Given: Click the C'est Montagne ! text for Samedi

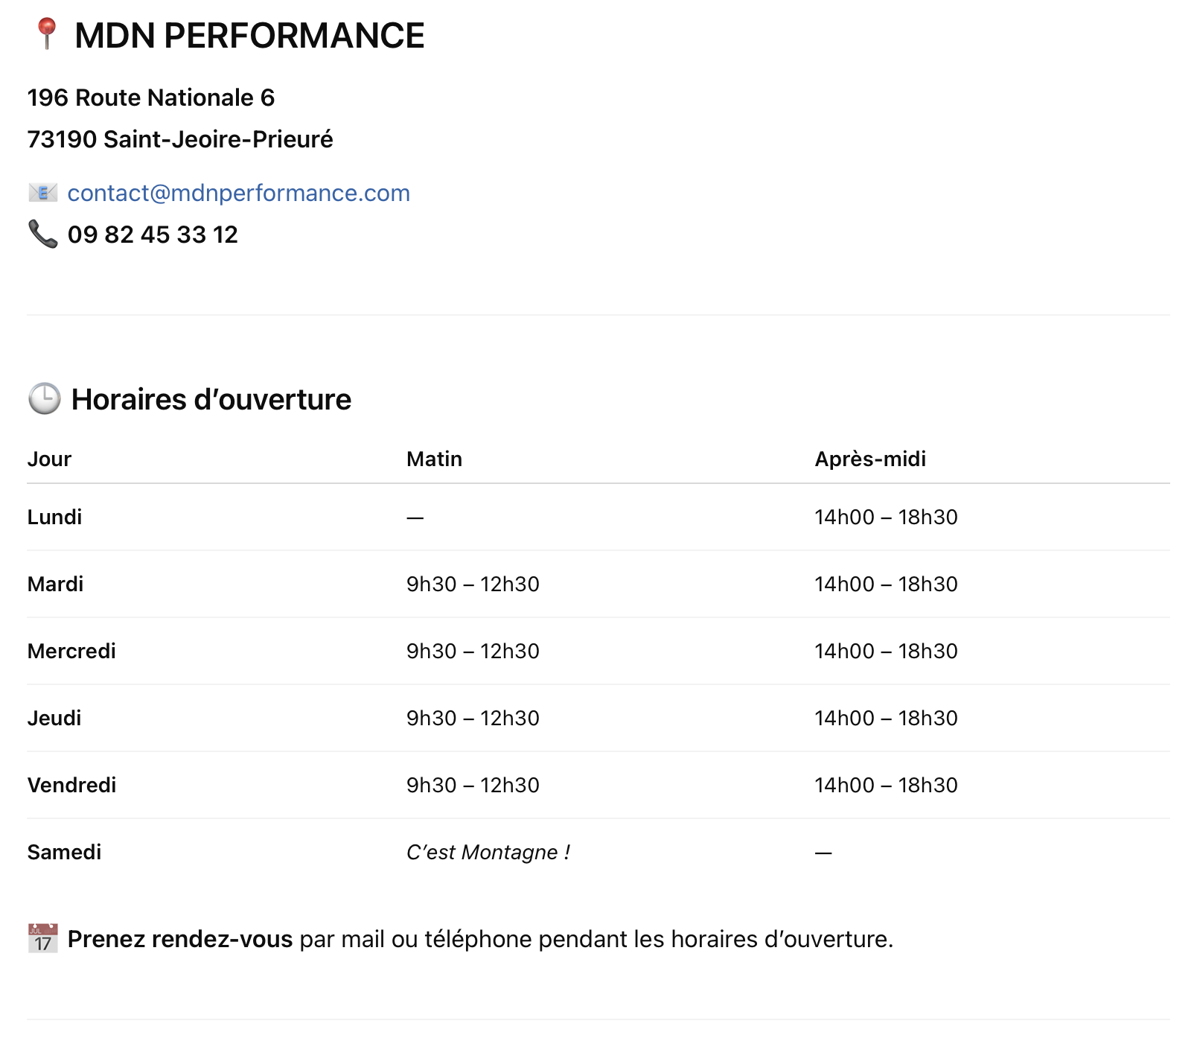Looking at the screenshot, I should point(488,852).
